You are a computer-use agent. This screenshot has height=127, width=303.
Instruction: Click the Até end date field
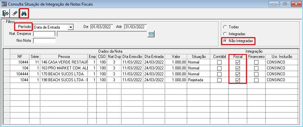coord(135,27)
